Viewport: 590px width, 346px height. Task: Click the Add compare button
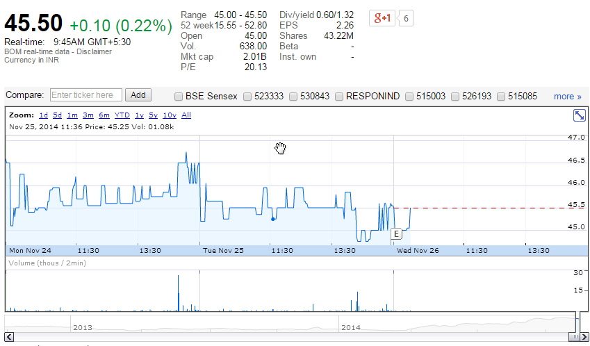[x=138, y=95]
